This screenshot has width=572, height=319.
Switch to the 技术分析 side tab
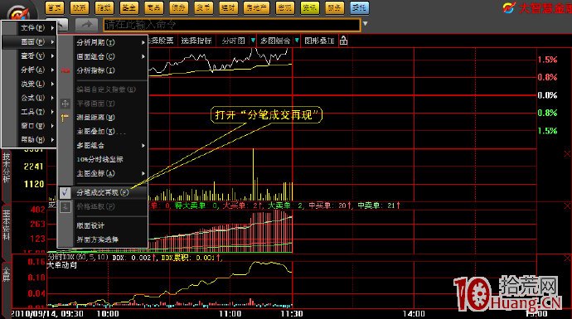coord(6,167)
